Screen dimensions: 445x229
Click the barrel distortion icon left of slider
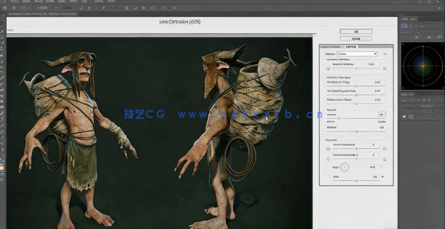pyautogui.click(x=328, y=68)
